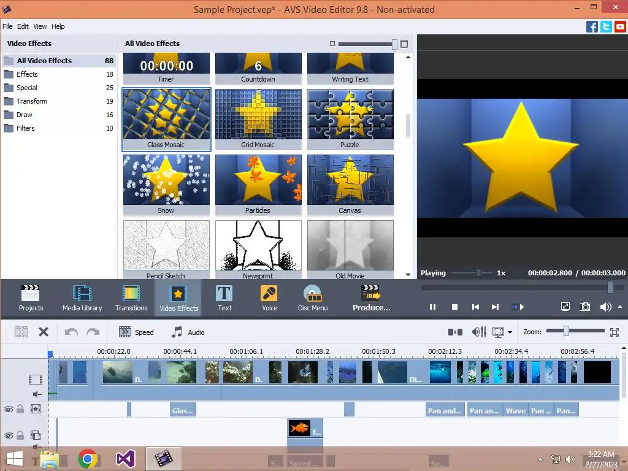Jump to next frame in preview
The width and height of the screenshot is (628, 471).
496,307
